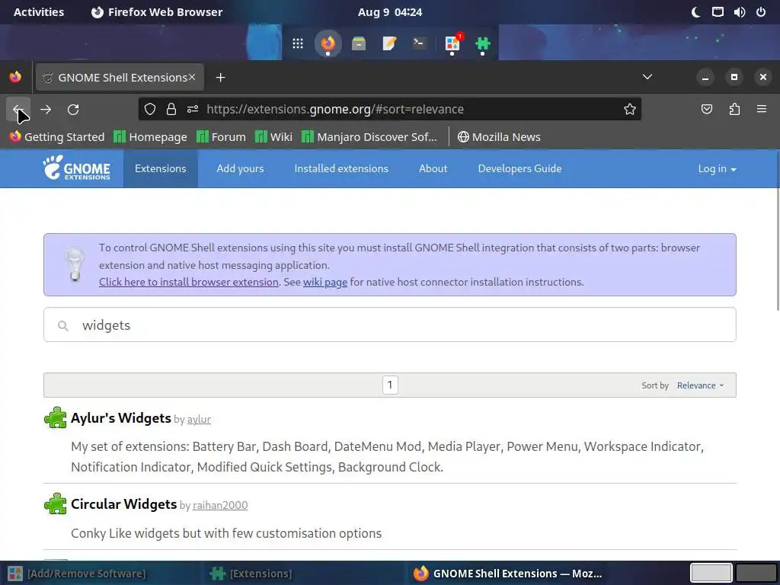The image size is (780, 585).
Task: Open the Mozilla News bookmark
Action: click(499, 137)
